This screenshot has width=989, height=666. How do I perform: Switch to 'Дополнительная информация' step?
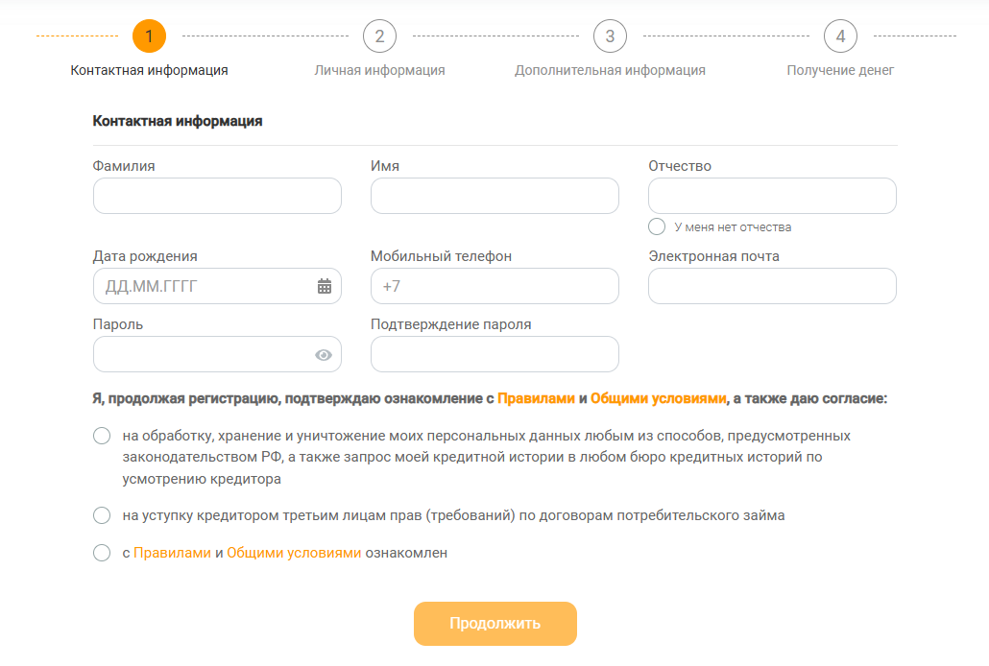(x=610, y=70)
